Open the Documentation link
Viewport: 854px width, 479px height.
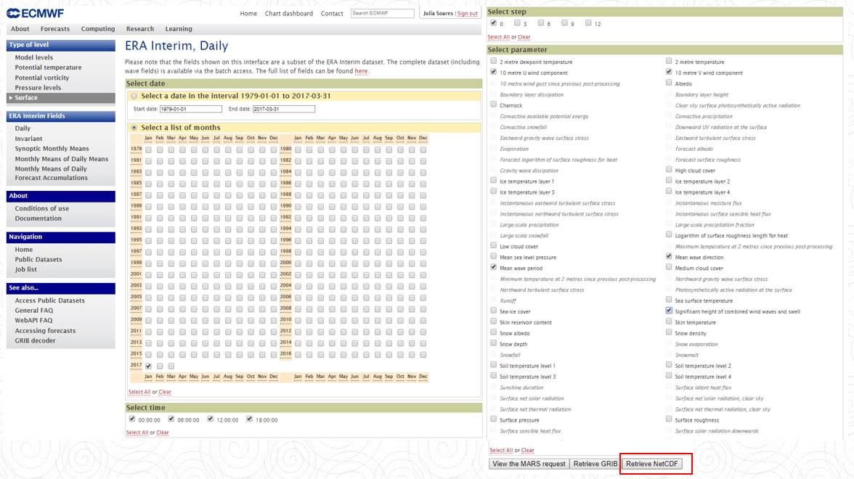(38, 218)
